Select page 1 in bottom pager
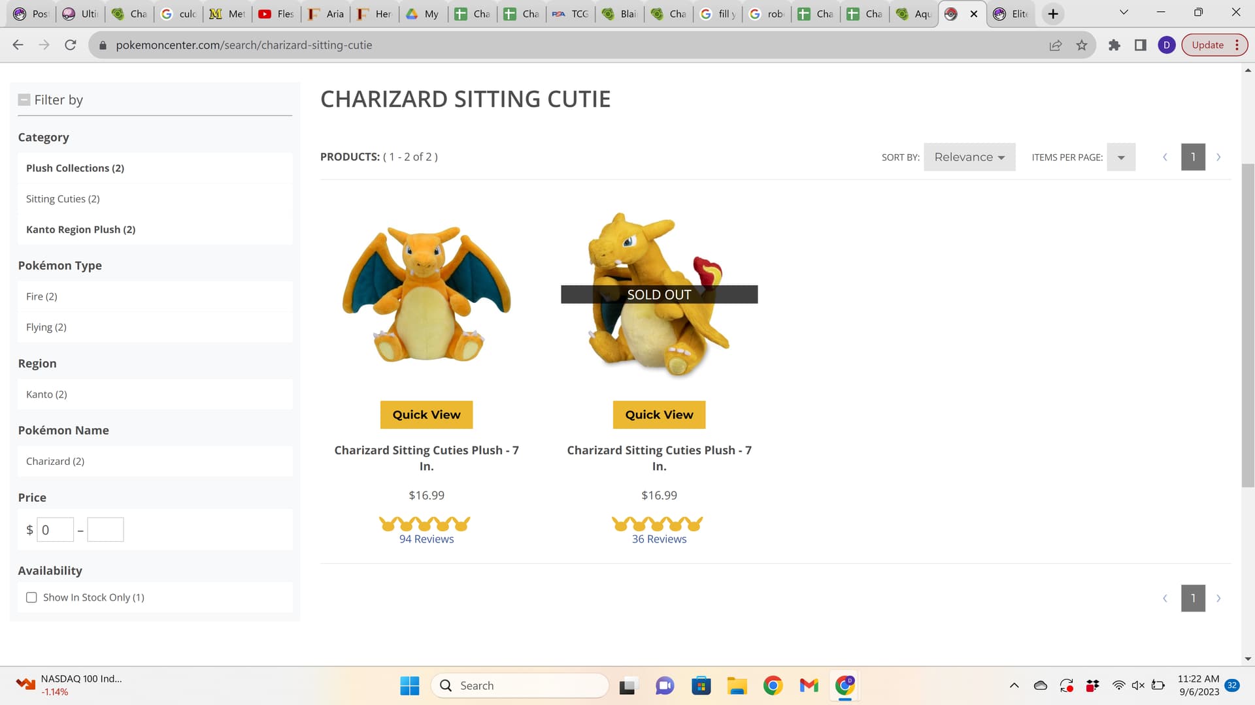Screen dimensions: 1255x705 (1193, 599)
